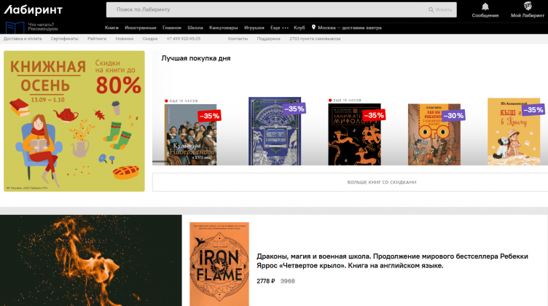Open the Iron Flame book cover
Image resolution: width=548 pixels, height=306 pixels.
[x=219, y=264]
